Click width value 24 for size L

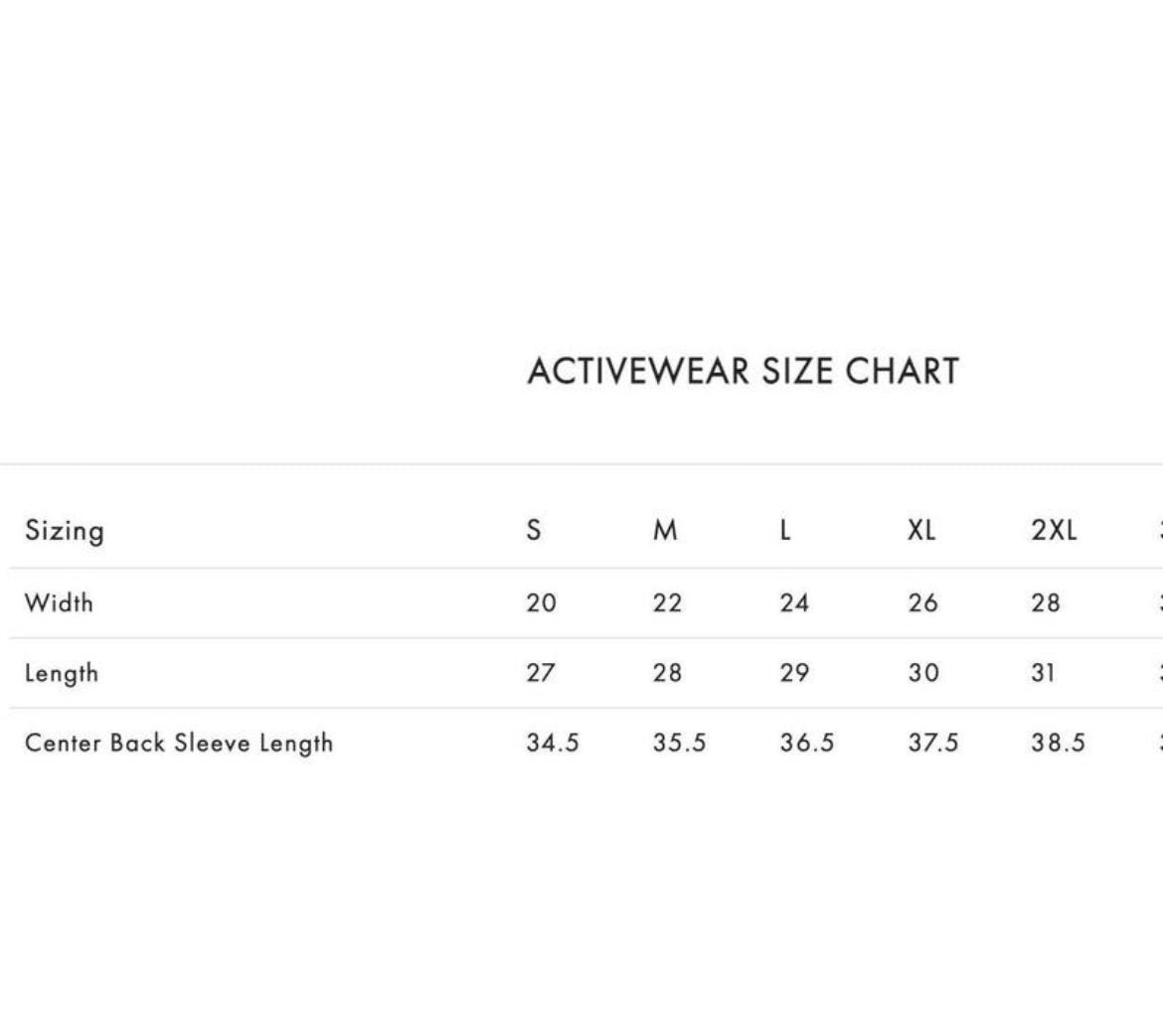[x=794, y=602]
